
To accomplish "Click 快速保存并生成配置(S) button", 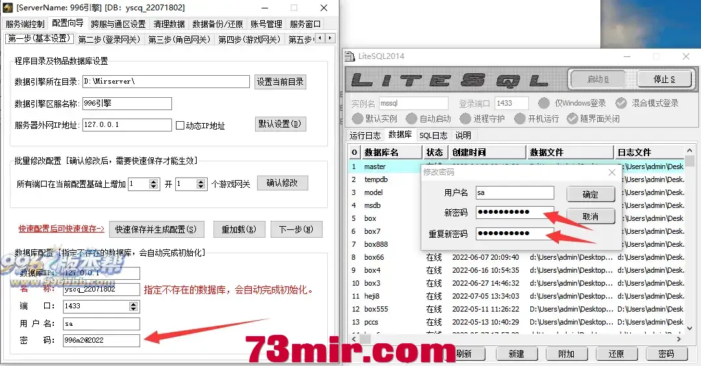I will pyautogui.click(x=156, y=229).
